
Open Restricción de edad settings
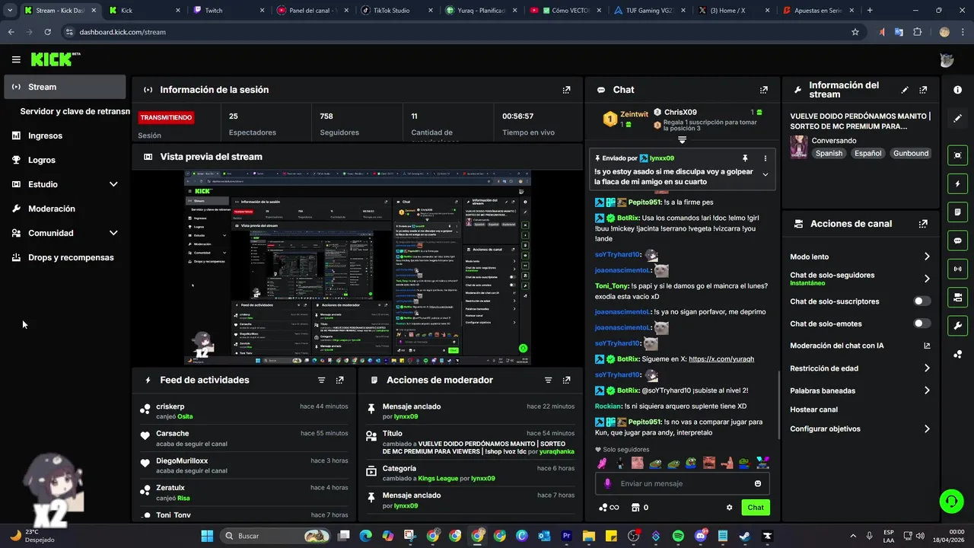pos(927,368)
